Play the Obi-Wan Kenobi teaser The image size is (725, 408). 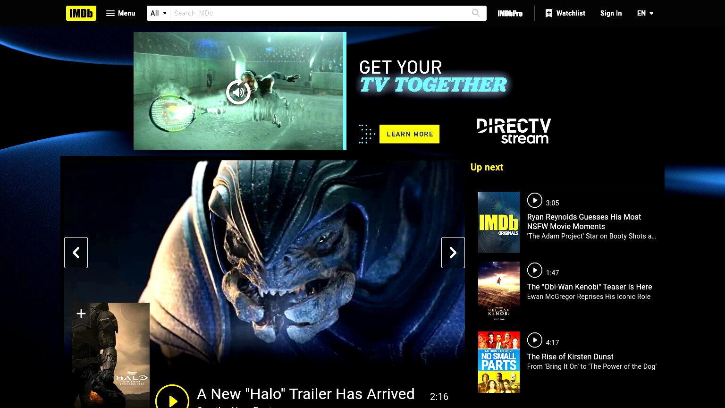coord(534,270)
